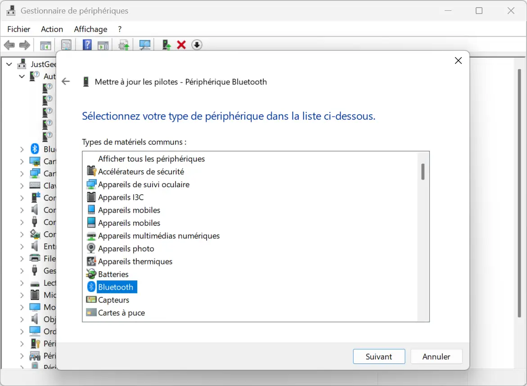Open the Action menu

52,29
